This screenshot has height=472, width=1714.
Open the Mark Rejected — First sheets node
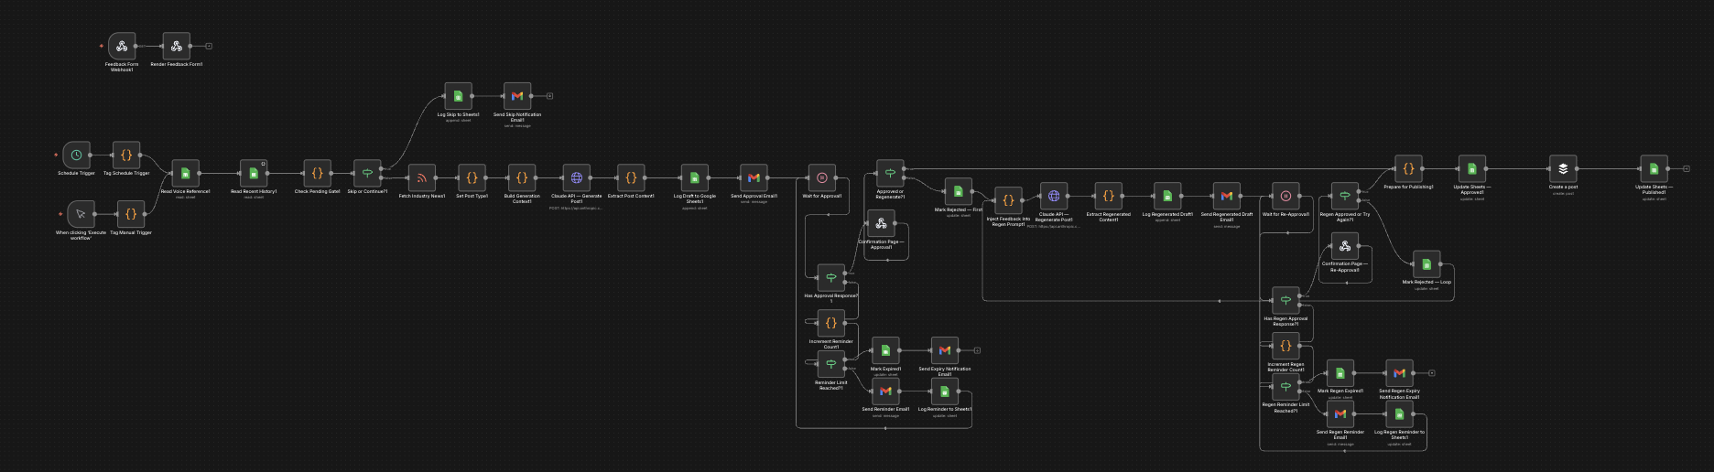click(x=959, y=191)
